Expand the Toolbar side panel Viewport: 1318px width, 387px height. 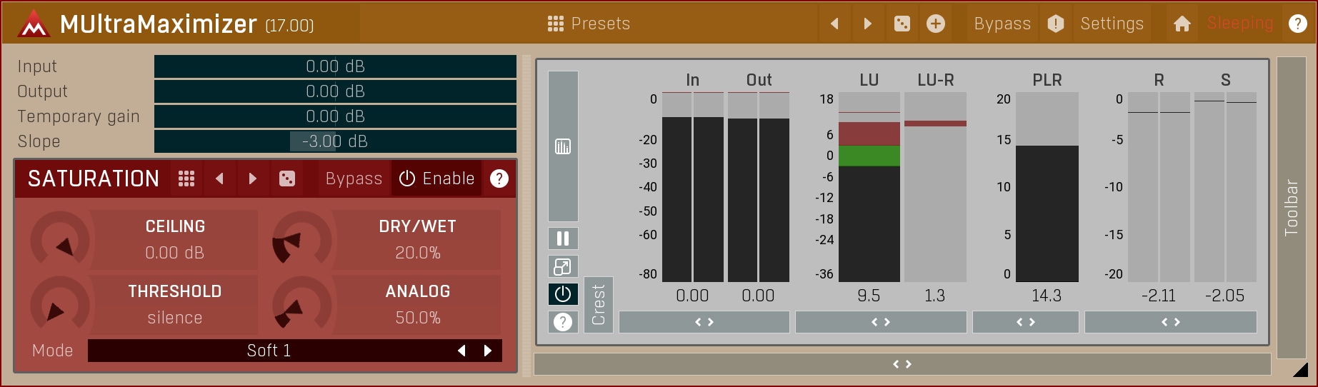click(x=1291, y=207)
